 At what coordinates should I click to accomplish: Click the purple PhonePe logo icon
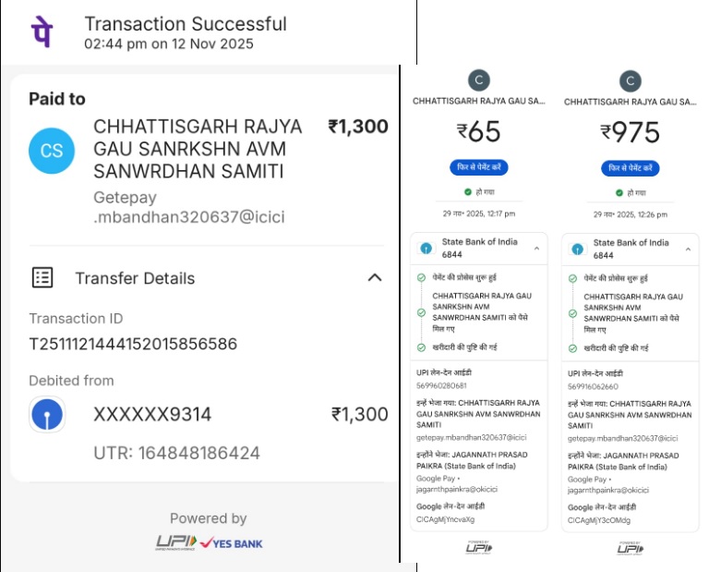point(42,31)
